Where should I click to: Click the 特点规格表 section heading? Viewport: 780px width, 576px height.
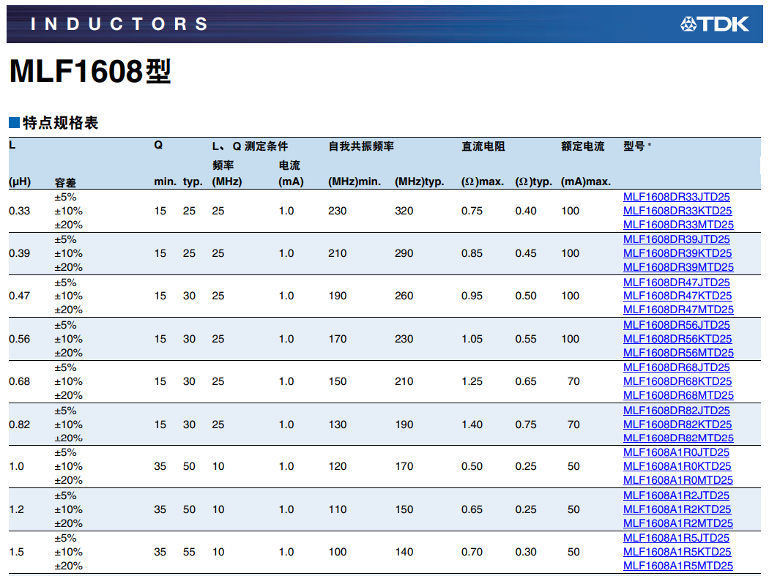[60, 123]
